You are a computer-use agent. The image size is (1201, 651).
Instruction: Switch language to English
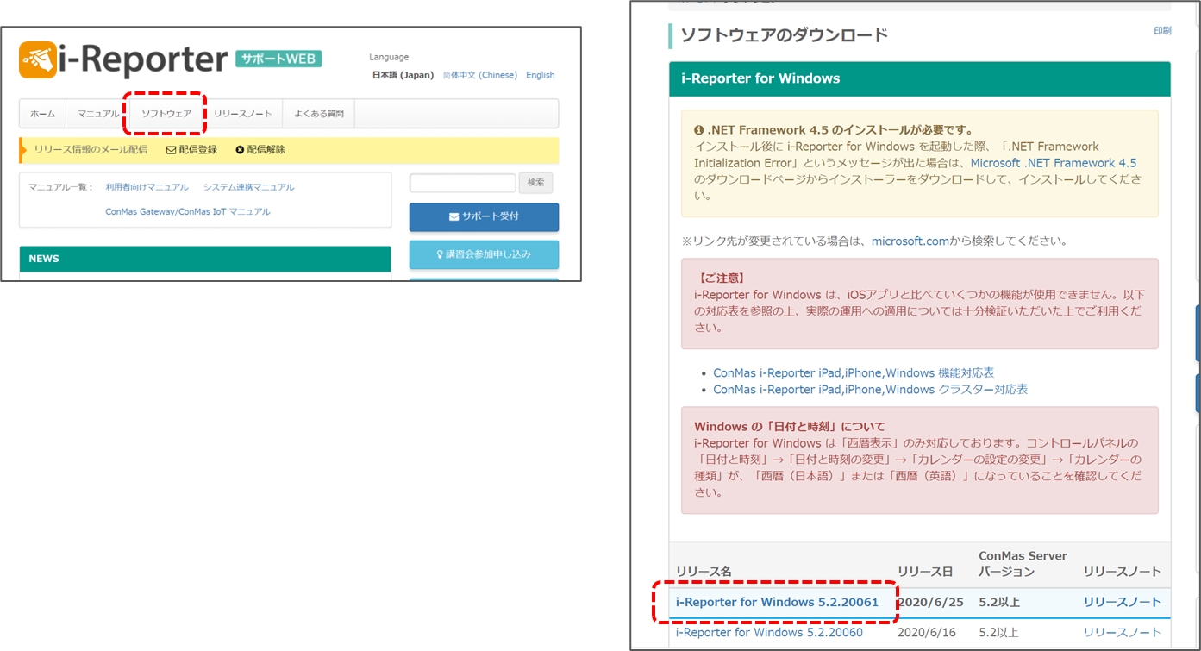point(540,75)
